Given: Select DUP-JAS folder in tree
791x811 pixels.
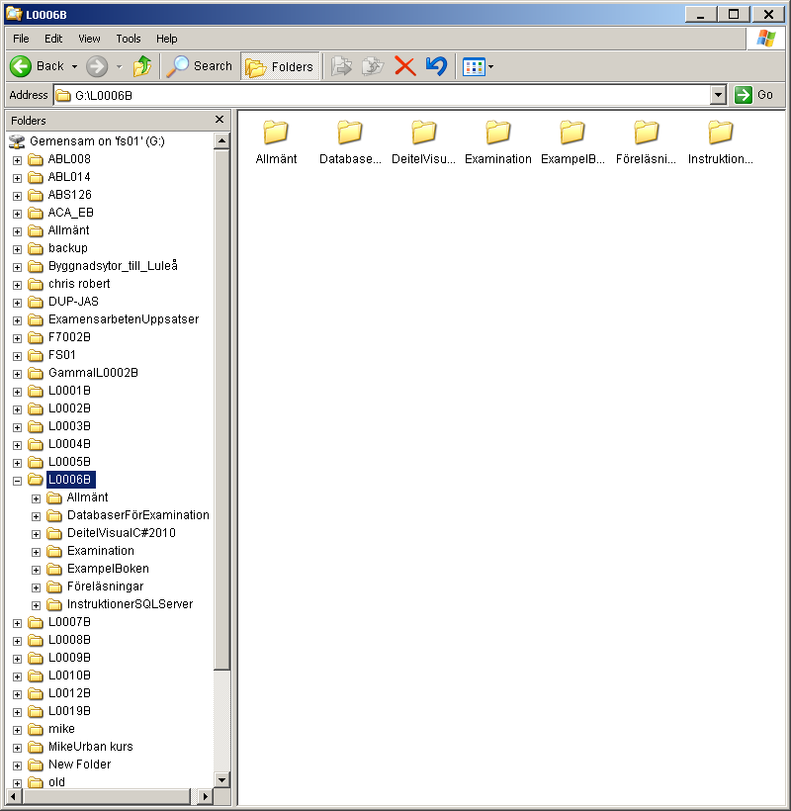Looking at the screenshot, I should click(x=73, y=302).
